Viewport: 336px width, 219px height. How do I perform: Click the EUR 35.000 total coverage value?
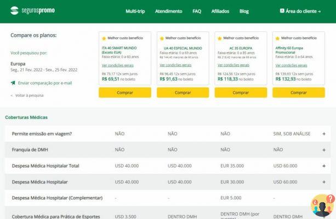tap(232, 166)
